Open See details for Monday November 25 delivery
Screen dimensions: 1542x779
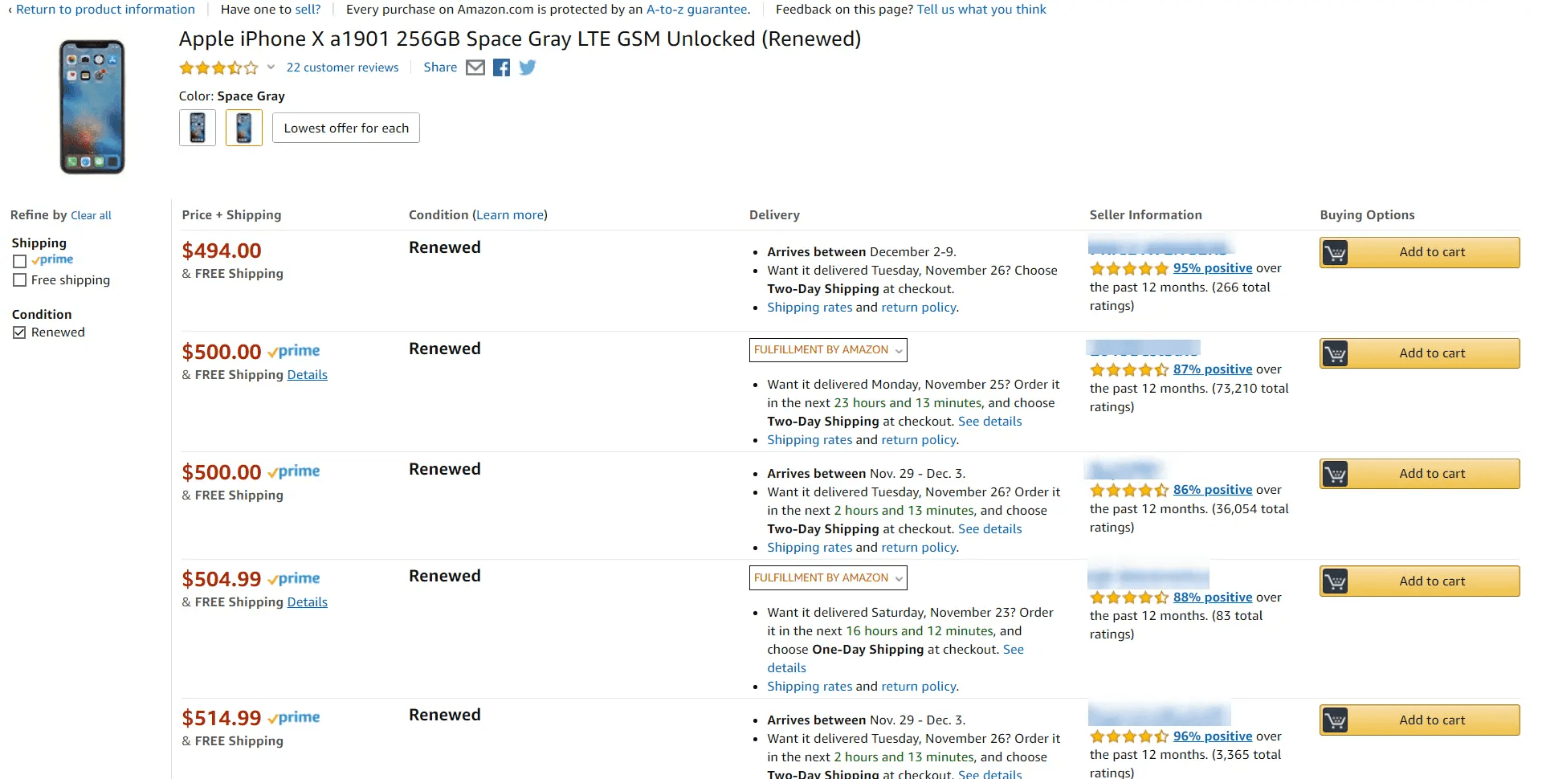[x=990, y=422]
